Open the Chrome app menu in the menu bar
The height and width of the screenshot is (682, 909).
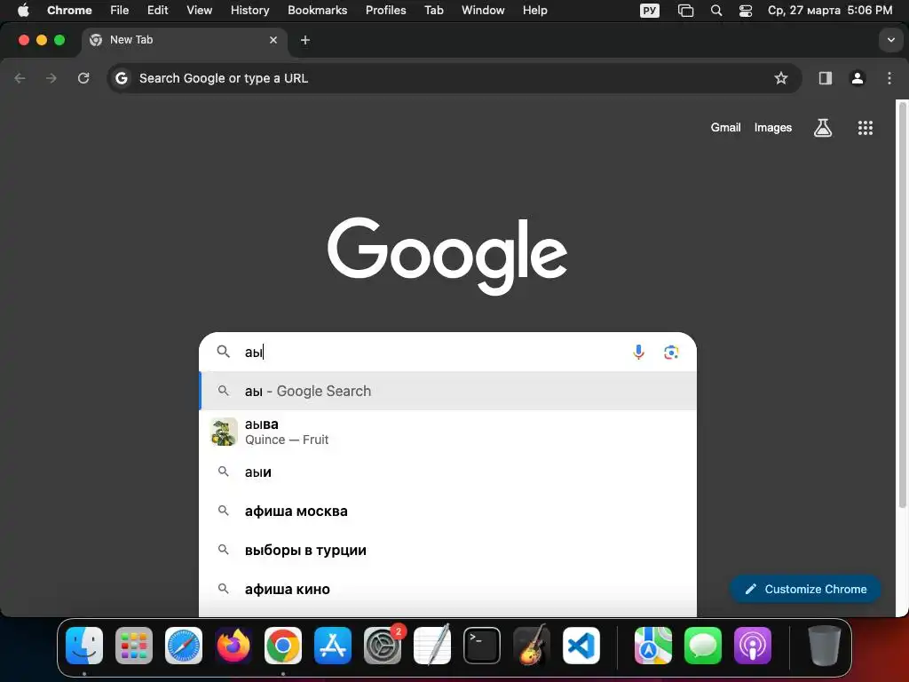tap(69, 11)
